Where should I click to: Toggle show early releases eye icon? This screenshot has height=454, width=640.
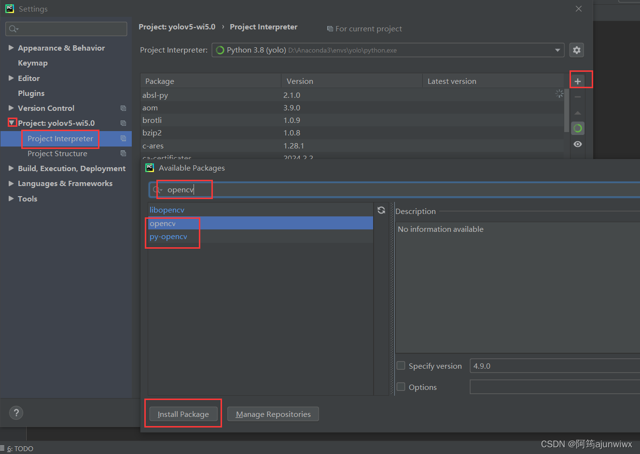coord(578,144)
